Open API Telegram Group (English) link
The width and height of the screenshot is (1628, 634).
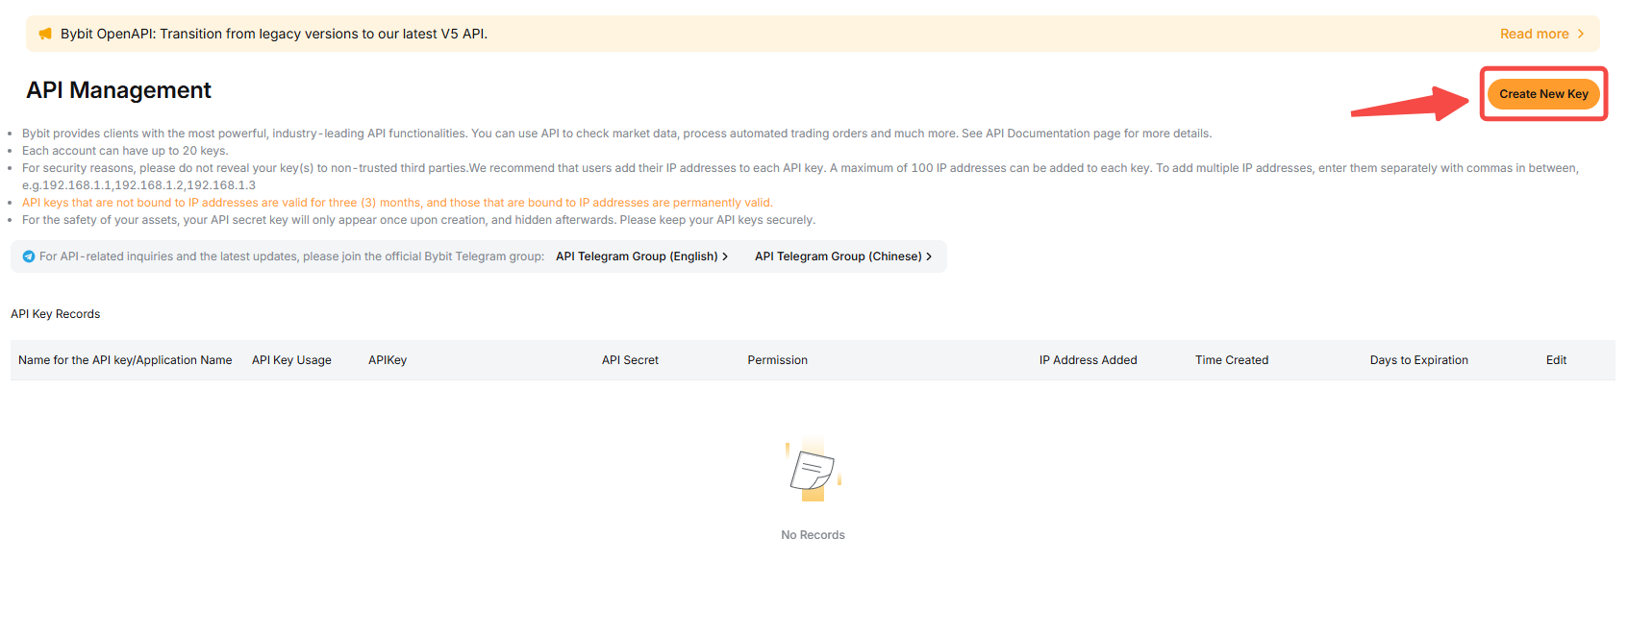pyautogui.click(x=636, y=256)
